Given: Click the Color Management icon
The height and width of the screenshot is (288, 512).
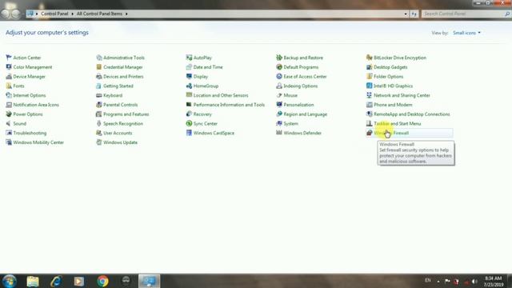Looking at the screenshot, I should [x=9, y=67].
